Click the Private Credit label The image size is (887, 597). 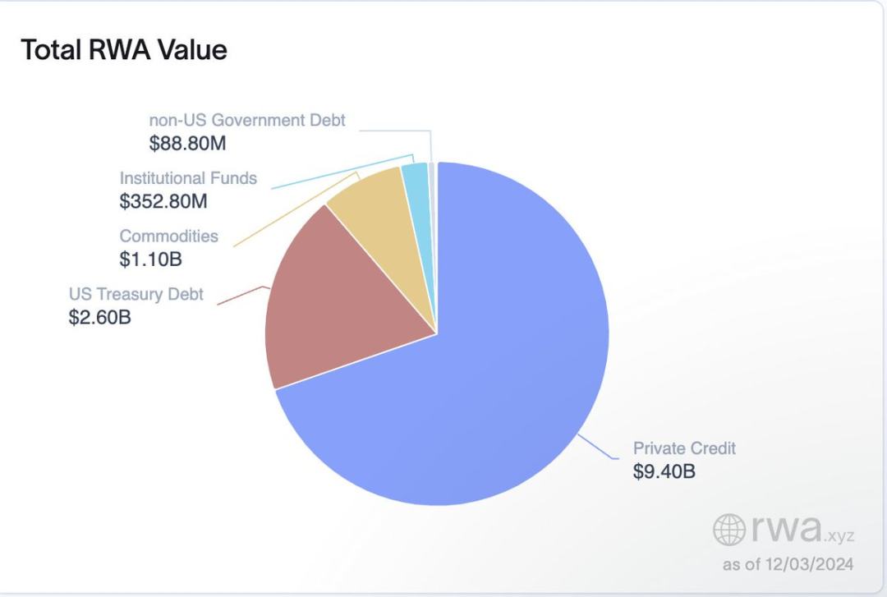pos(684,448)
